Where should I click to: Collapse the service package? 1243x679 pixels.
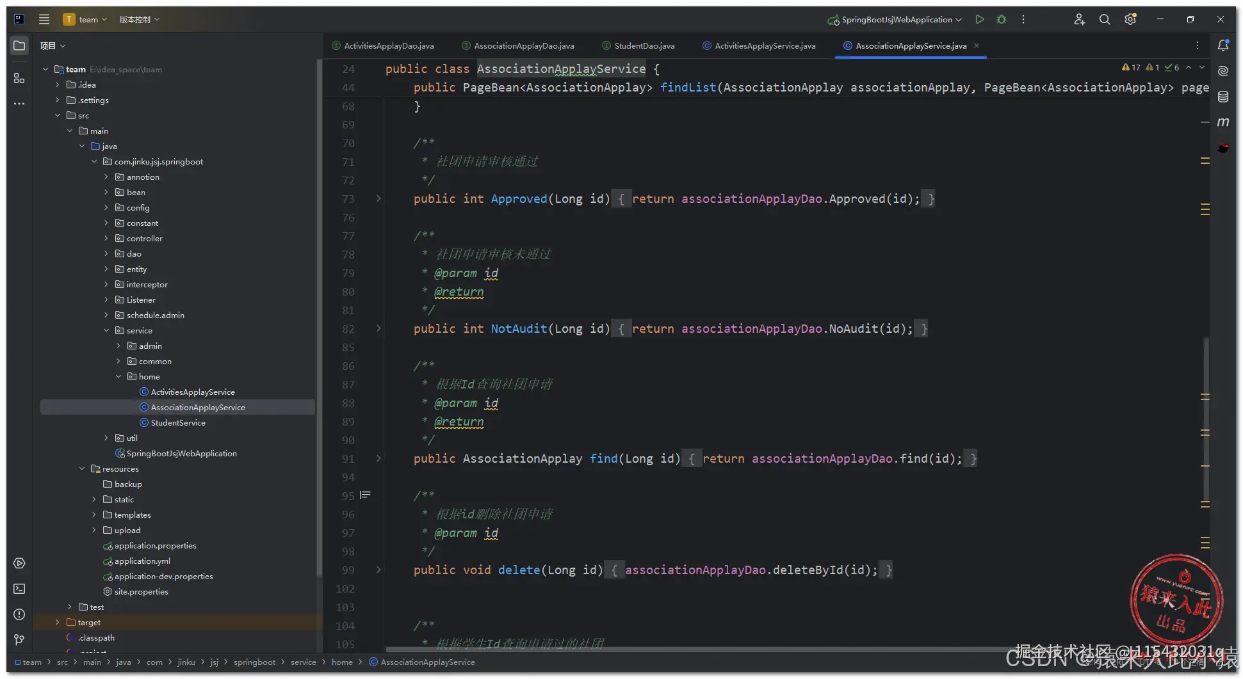click(106, 330)
